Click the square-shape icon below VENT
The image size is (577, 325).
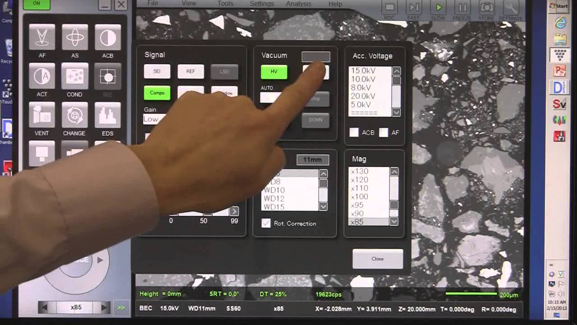[x=42, y=153]
